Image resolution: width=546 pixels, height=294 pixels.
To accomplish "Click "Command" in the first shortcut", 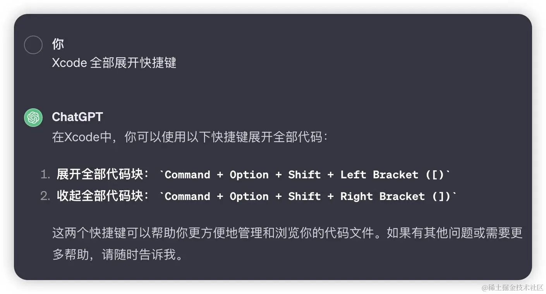I will click(x=187, y=175).
